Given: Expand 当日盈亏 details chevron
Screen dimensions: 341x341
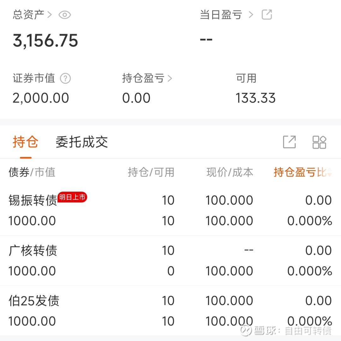Looking at the screenshot, I should (251, 15).
